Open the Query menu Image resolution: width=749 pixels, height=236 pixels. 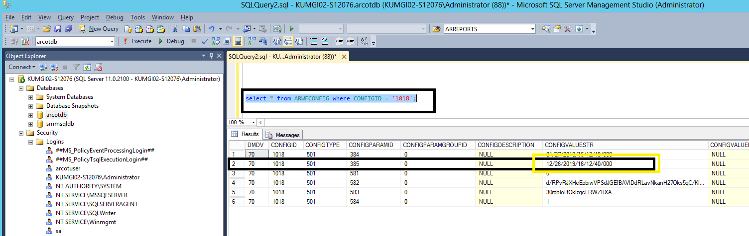(65, 17)
